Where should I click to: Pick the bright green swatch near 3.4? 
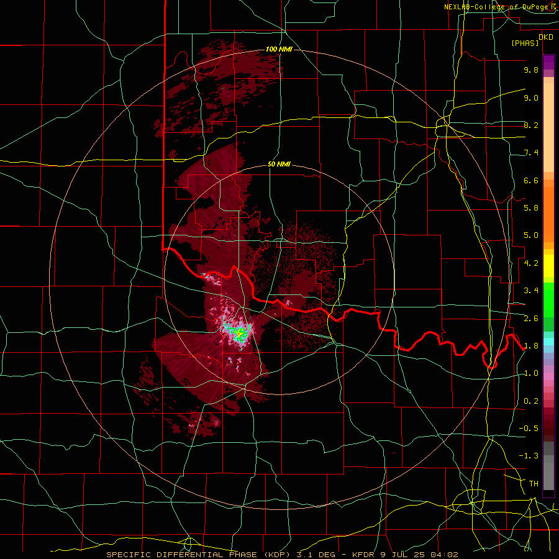pyautogui.click(x=548, y=299)
